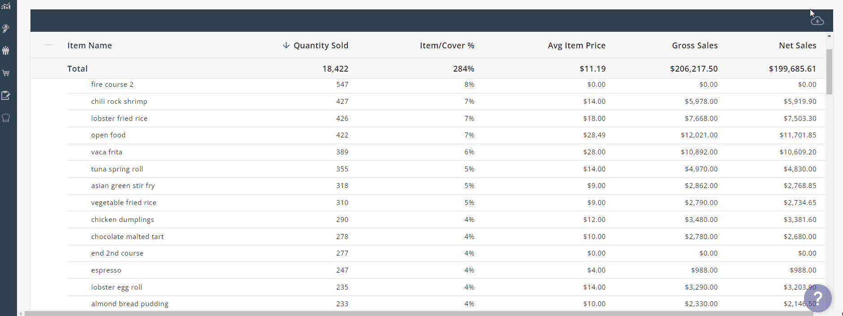Open the staff group sidebar icon
The height and width of the screenshot is (316, 843).
(6, 51)
